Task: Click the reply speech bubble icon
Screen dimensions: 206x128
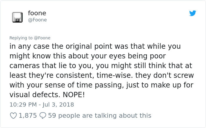Action: tap(43, 115)
